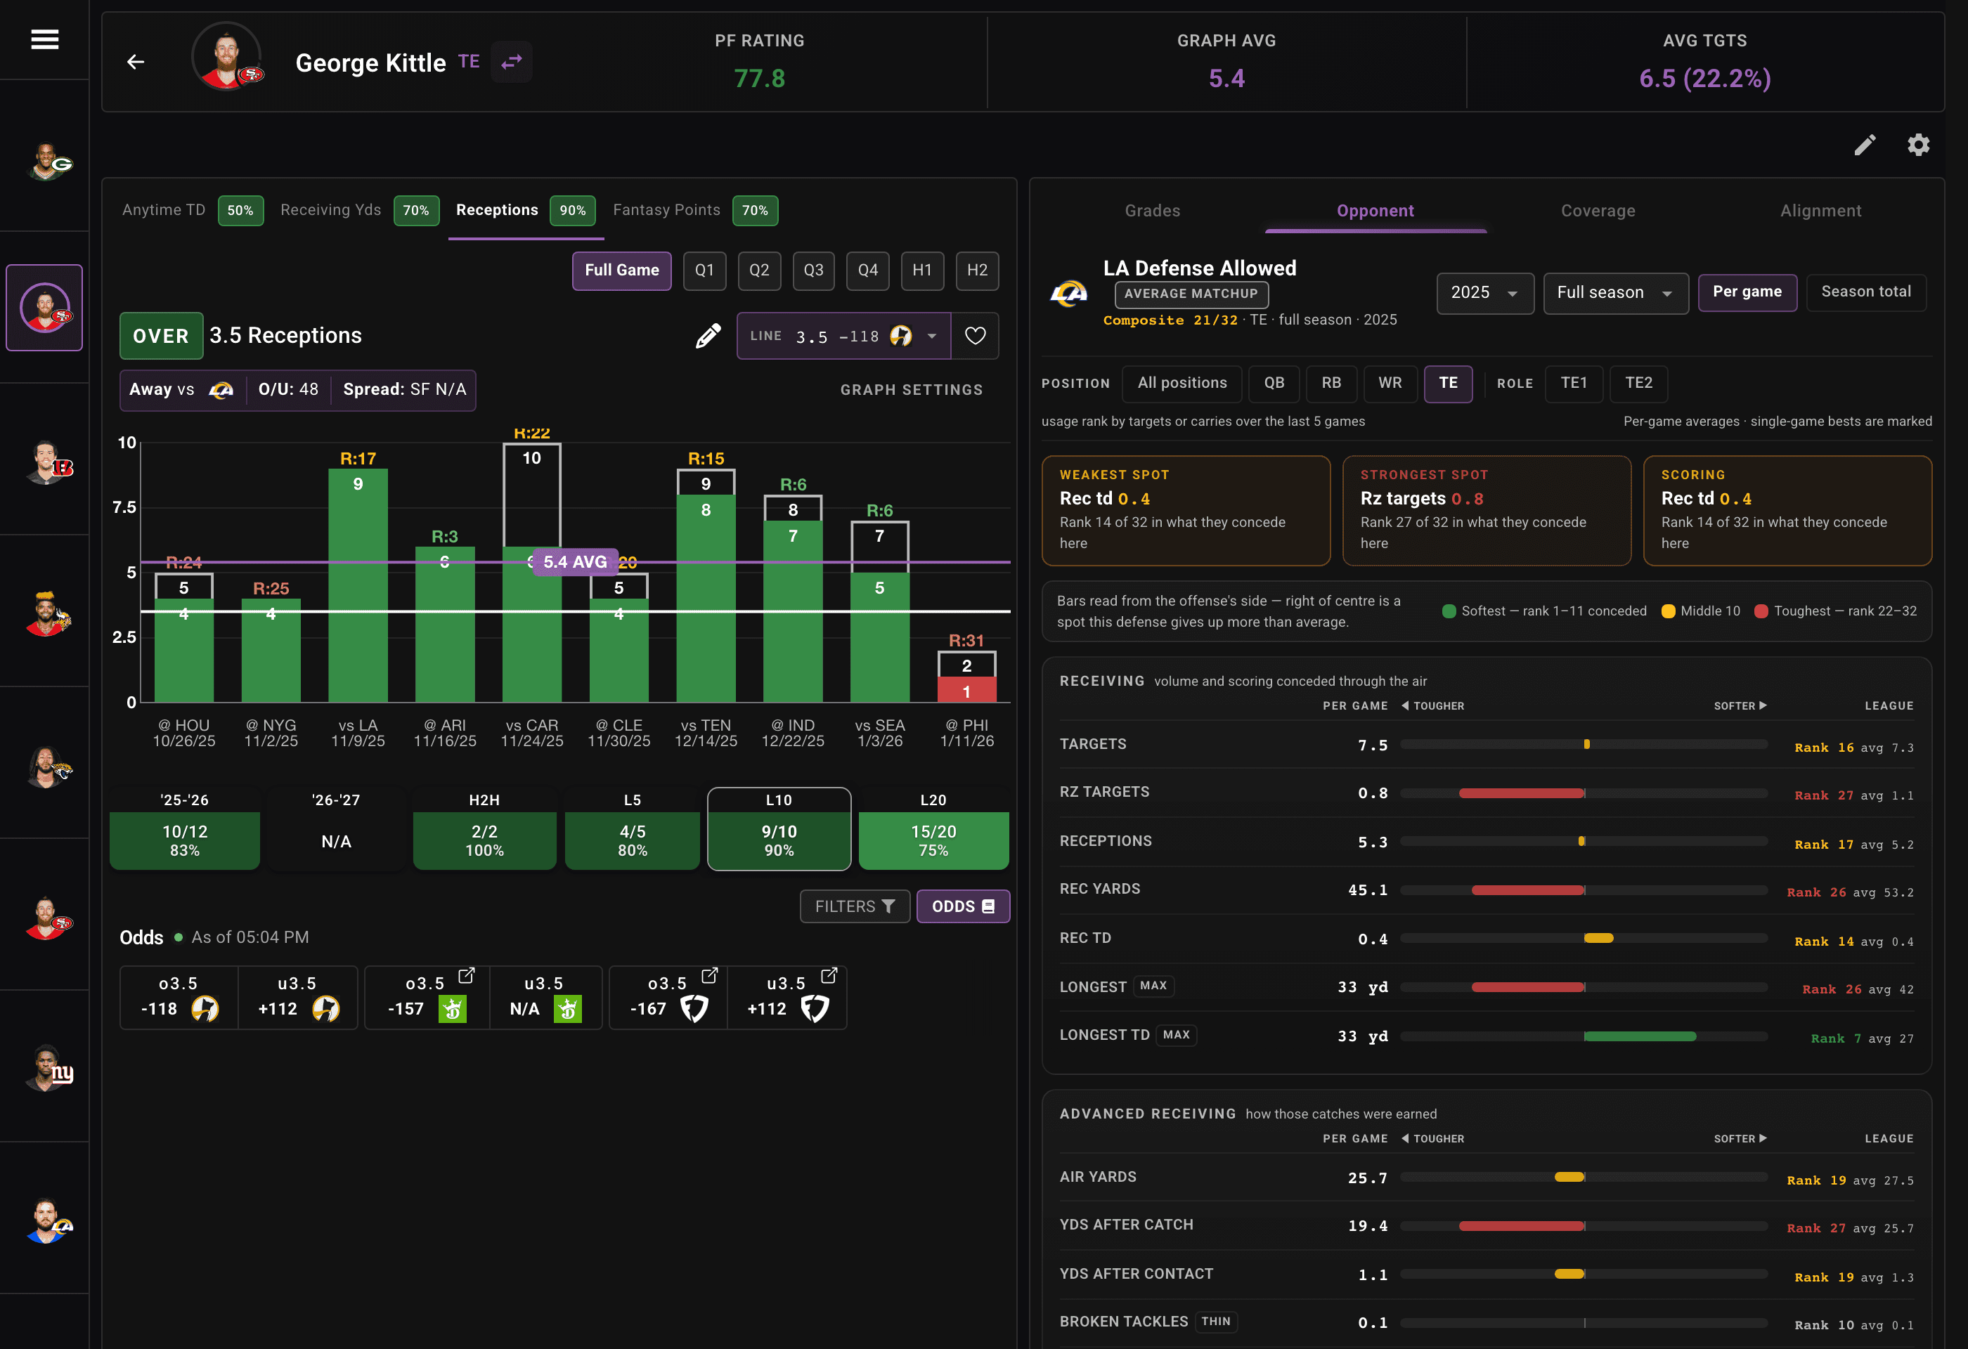The width and height of the screenshot is (1968, 1349).
Task: Click the OVER button
Action: coord(161,336)
